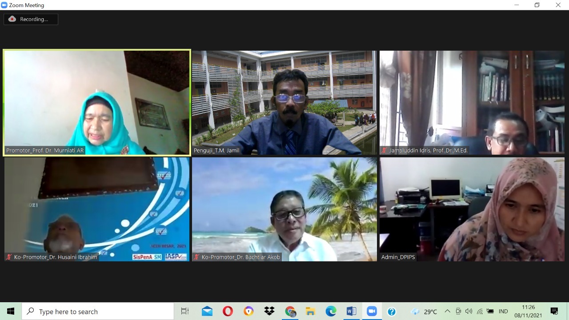Open File Explorer from the taskbar
This screenshot has height=320, width=569.
tap(310, 312)
